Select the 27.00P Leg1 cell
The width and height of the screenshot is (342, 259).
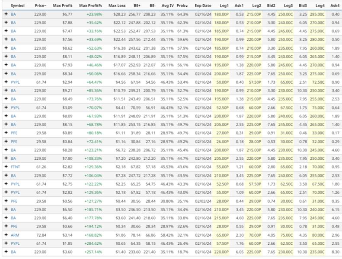(x=223, y=133)
